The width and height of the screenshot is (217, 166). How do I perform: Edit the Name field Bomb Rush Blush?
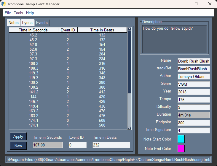point(194,61)
